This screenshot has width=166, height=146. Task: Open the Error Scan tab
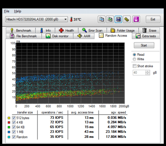93,30
